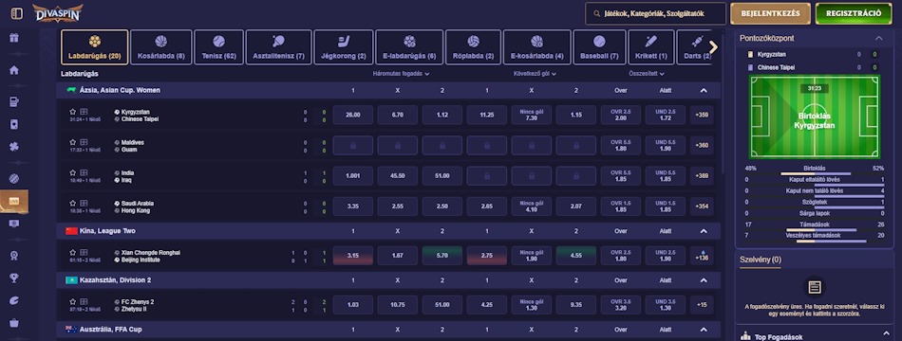Open the clover sidebar icon

pyautogui.click(x=14, y=147)
